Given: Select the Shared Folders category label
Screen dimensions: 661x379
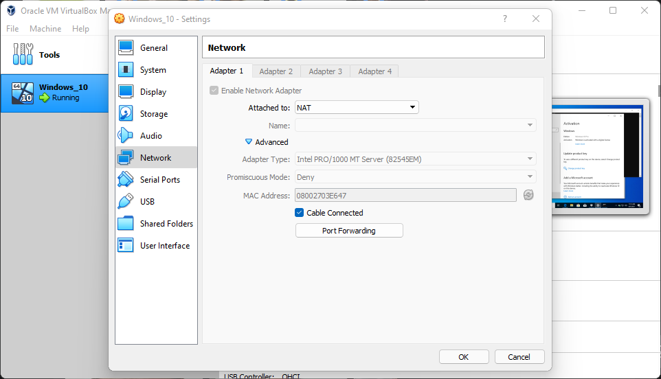Looking at the screenshot, I should pos(166,223).
